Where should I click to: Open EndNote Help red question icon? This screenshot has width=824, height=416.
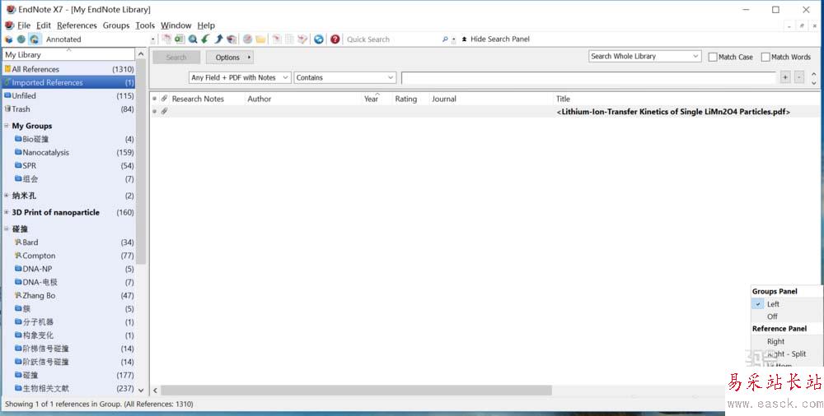[335, 39]
